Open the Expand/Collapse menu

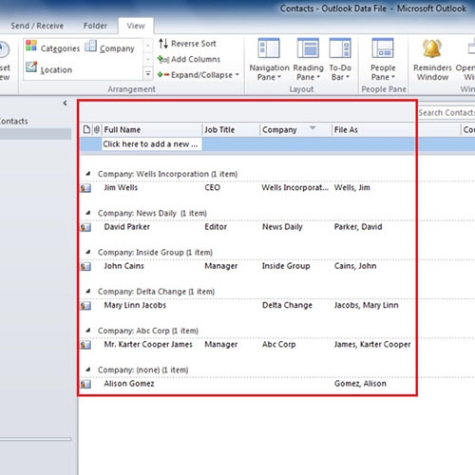pyautogui.click(x=199, y=75)
